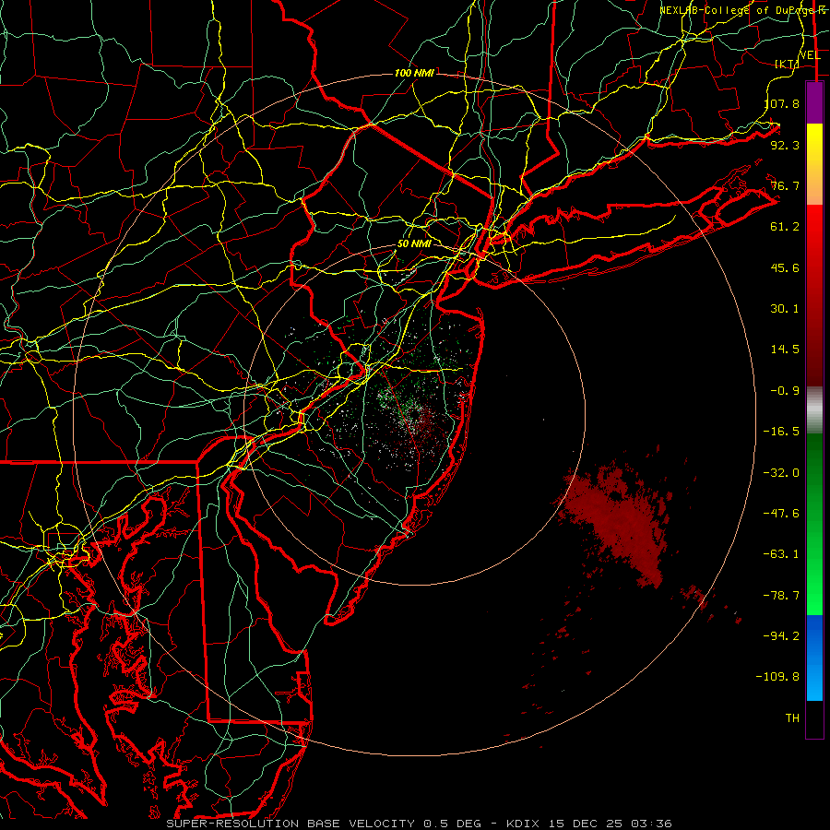Click the blue segment of the velocity color bar

click(x=814, y=658)
